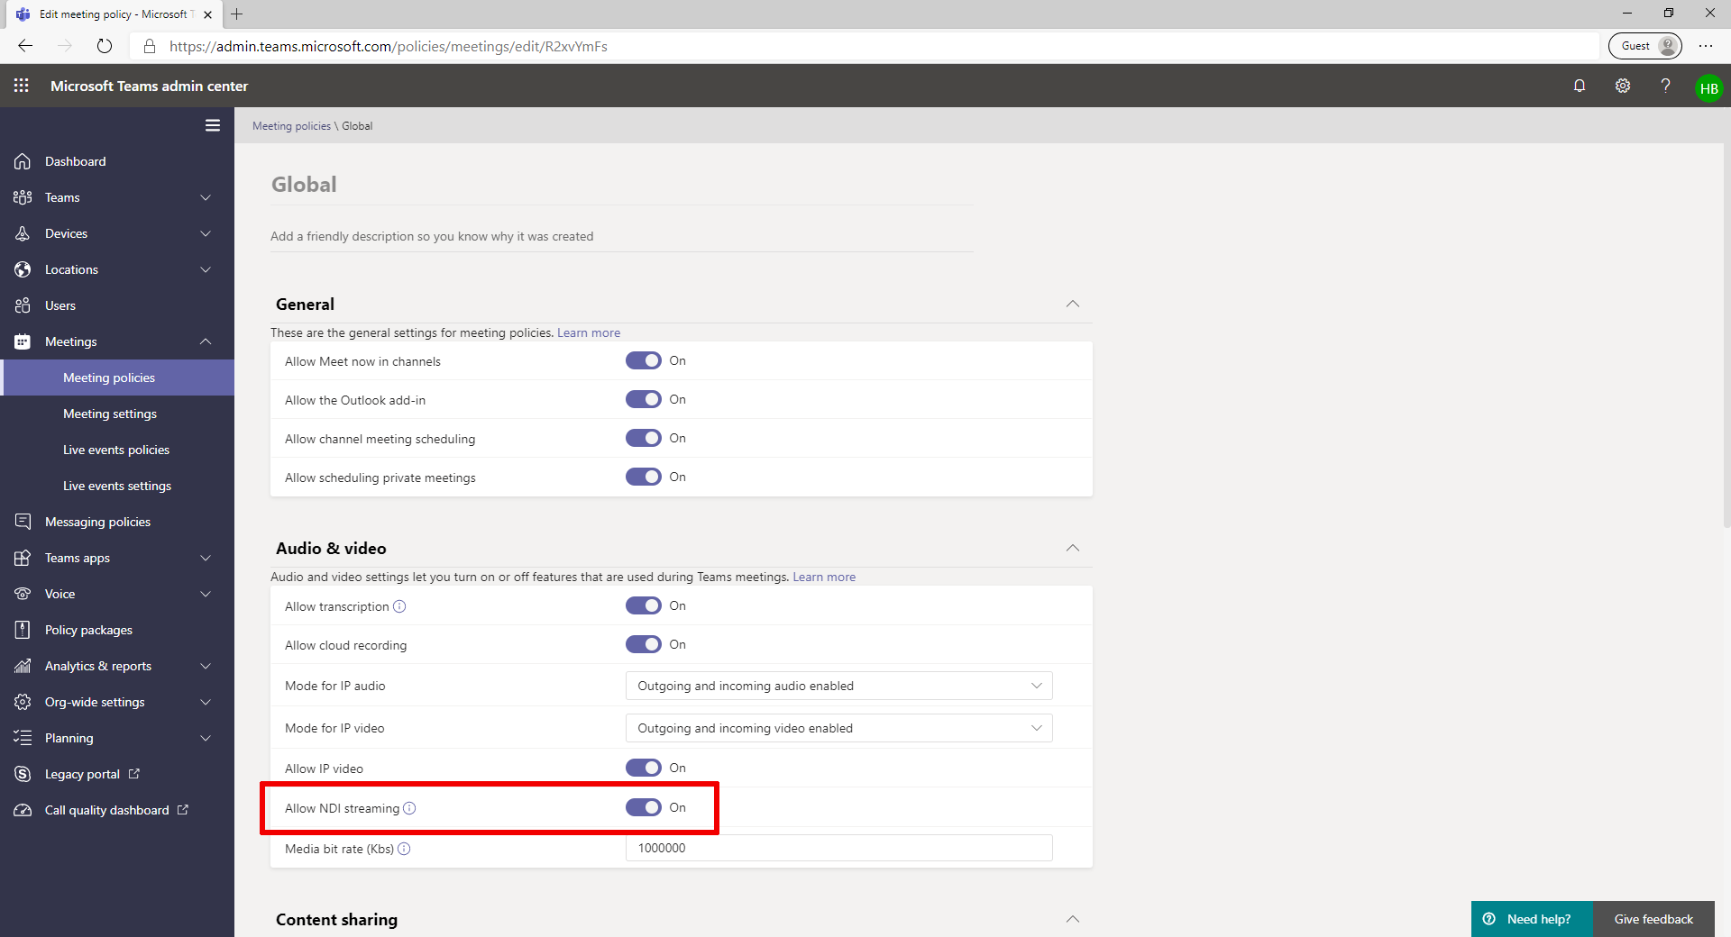1731x937 pixels.
Task: Click the policy description field
Action: tap(622, 236)
